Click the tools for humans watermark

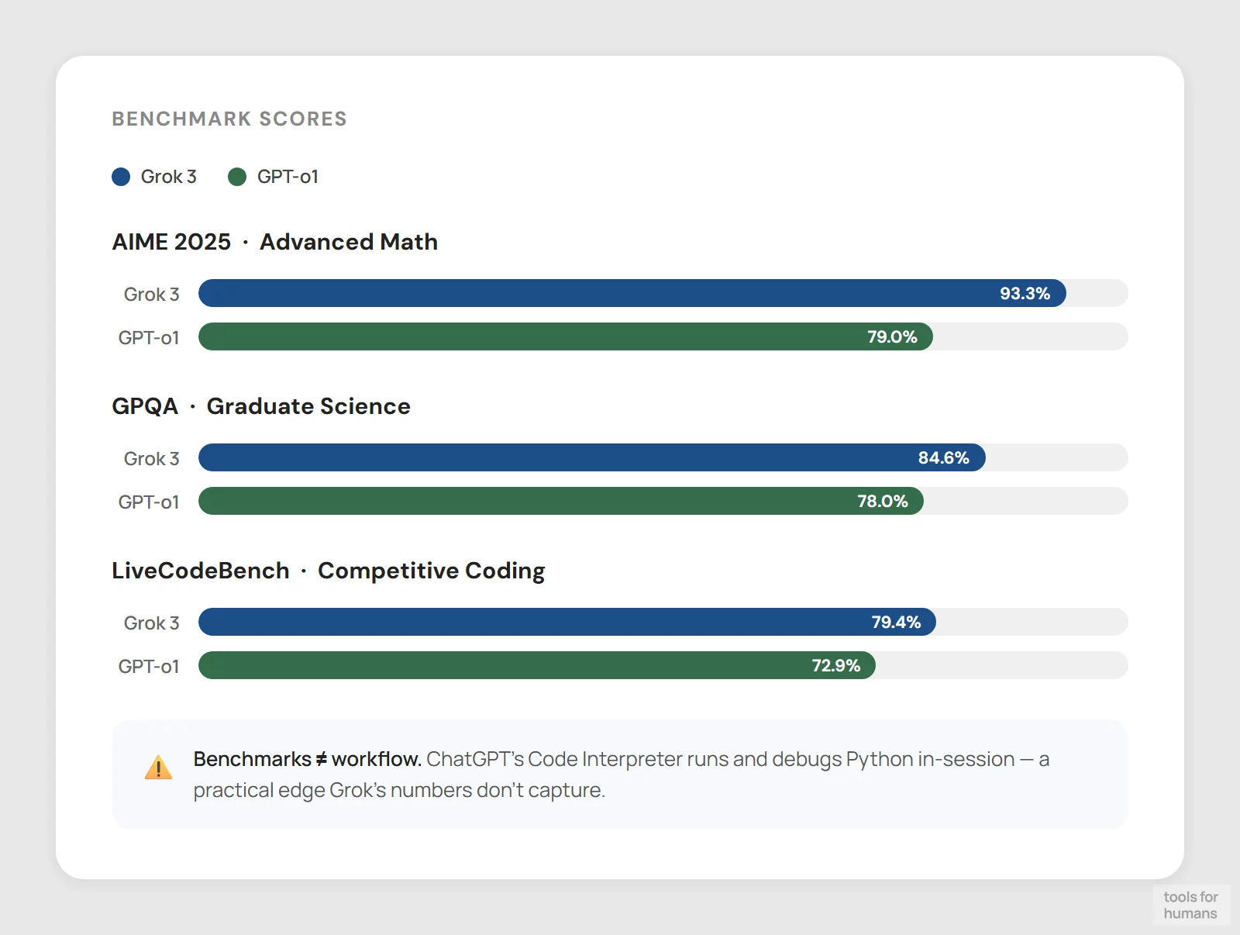pos(1191,905)
